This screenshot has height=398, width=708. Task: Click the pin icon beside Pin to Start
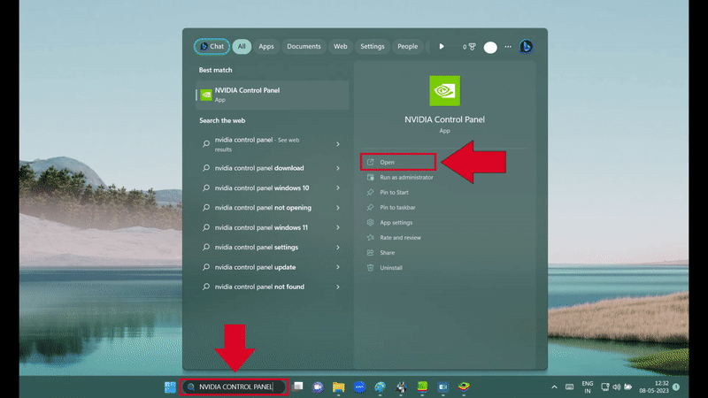(x=370, y=192)
